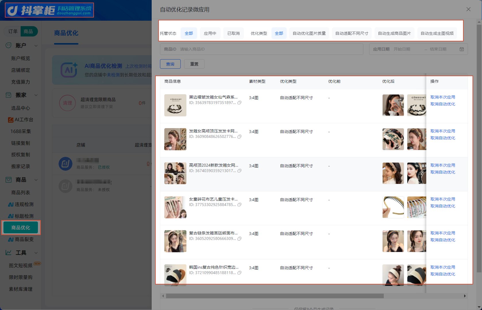
Task: Click the 查询 button
Action: pyautogui.click(x=170, y=64)
